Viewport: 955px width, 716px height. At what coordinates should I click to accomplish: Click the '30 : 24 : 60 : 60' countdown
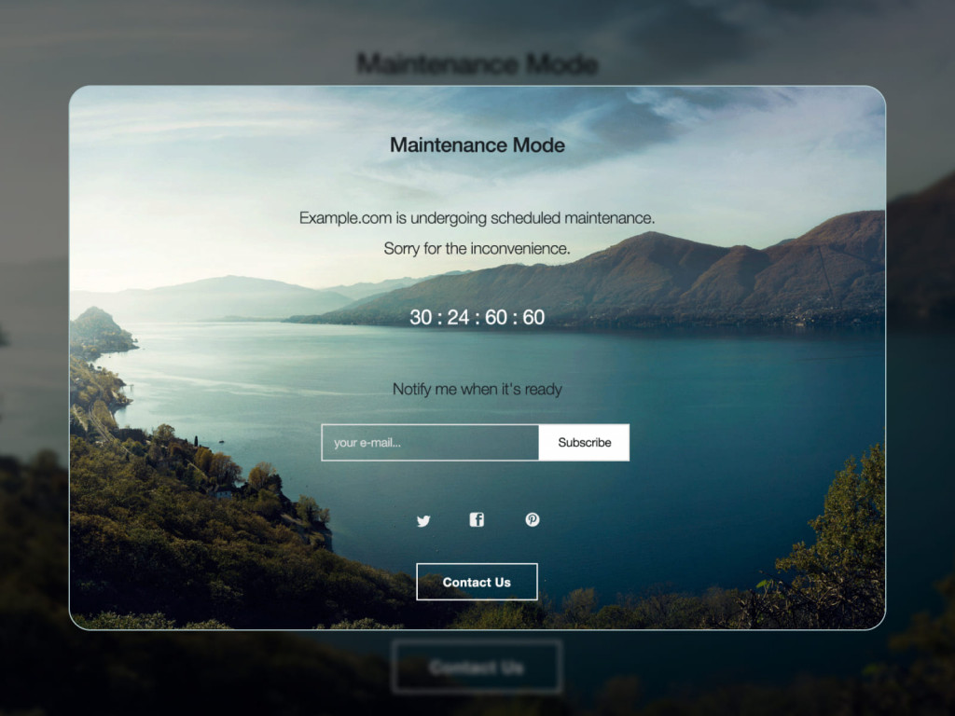tap(477, 317)
